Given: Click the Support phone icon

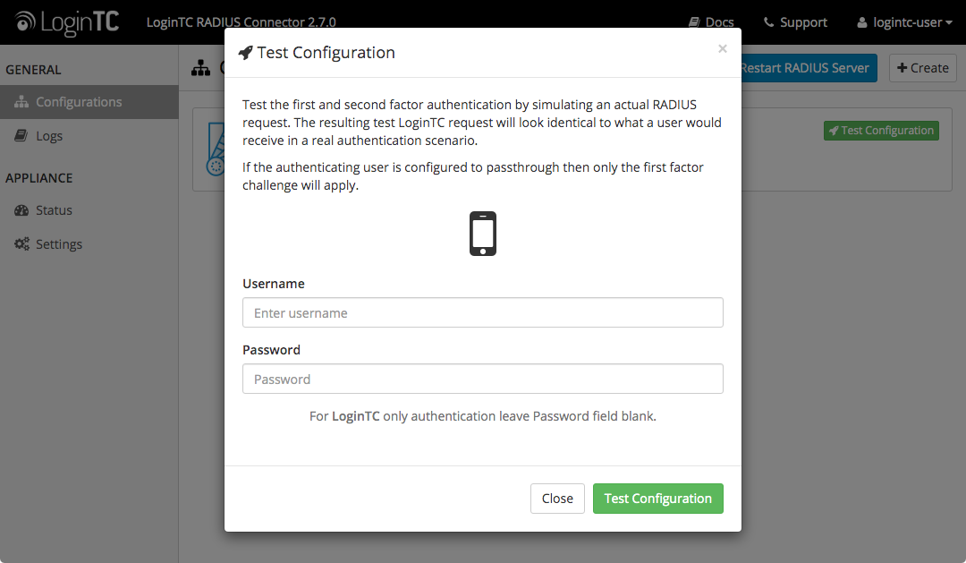Looking at the screenshot, I should pyautogui.click(x=769, y=22).
